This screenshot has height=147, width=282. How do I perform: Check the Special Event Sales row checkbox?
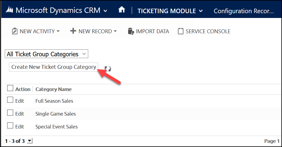pyautogui.click(x=10, y=125)
